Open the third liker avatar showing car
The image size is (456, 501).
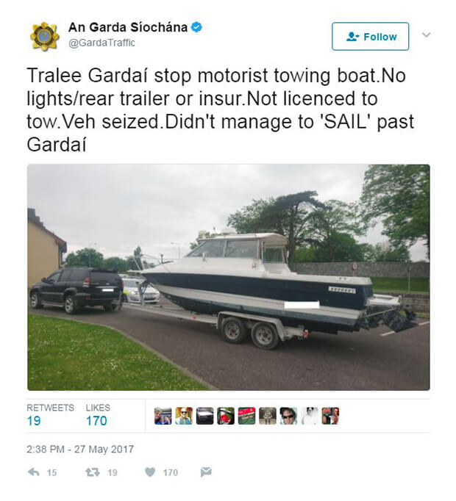pos(204,416)
